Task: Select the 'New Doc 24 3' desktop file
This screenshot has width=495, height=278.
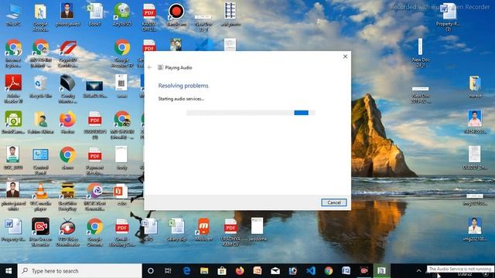Action: [x=421, y=53]
